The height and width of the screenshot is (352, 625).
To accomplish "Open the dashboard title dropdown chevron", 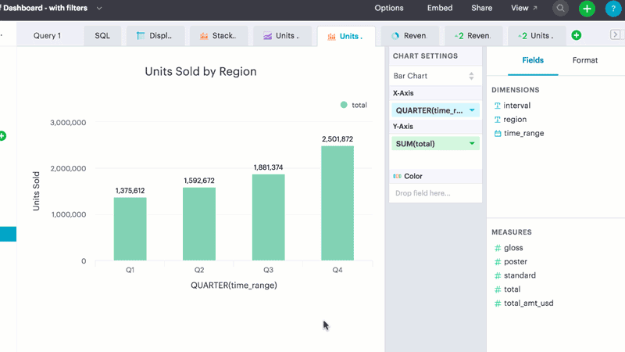I will tap(99, 8).
